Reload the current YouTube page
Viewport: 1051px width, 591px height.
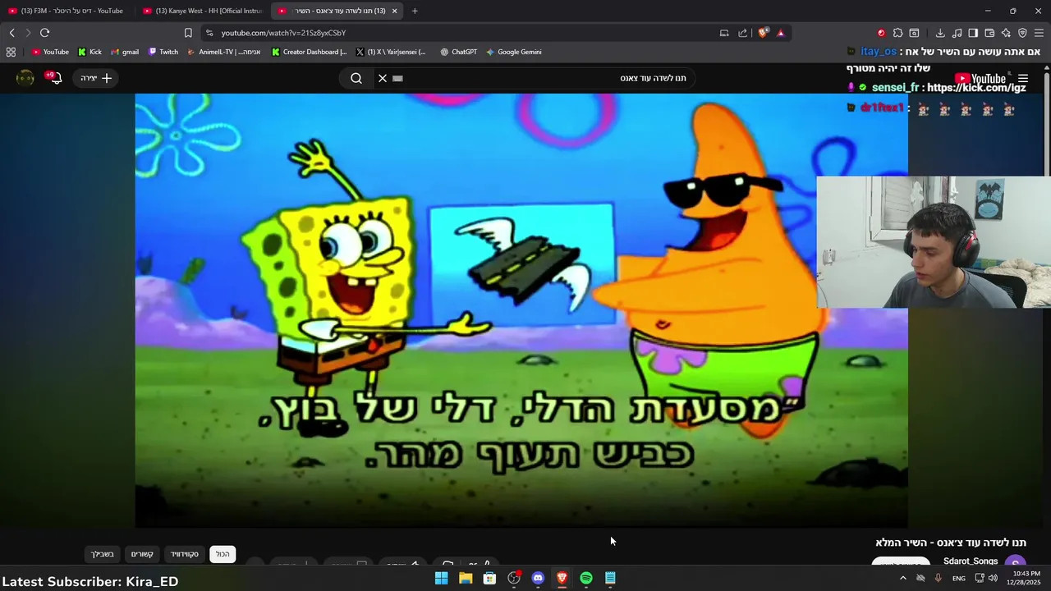click(44, 33)
